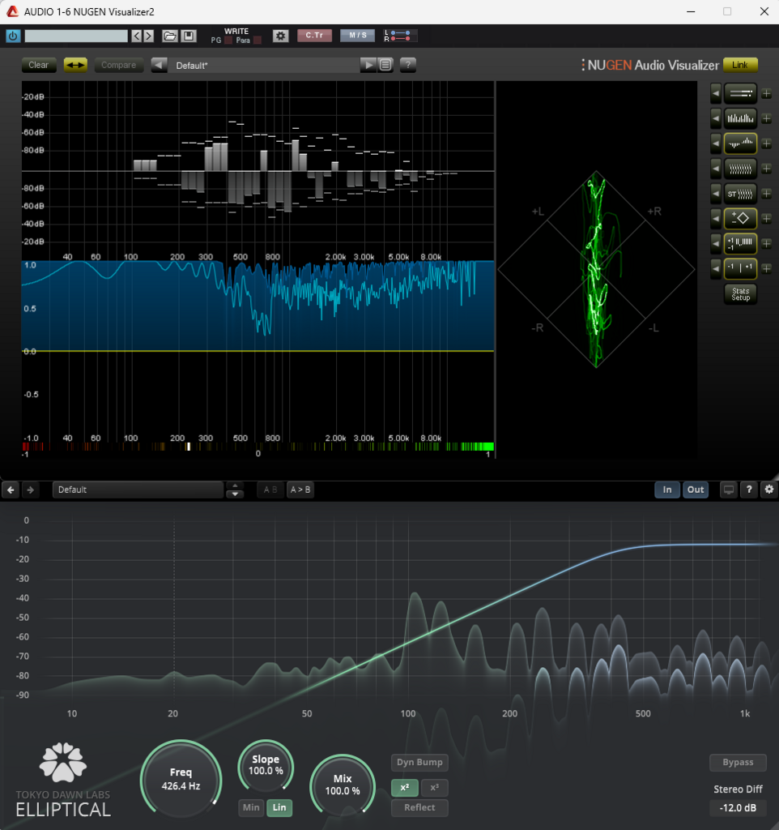The width and height of the screenshot is (779, 830).
Task: Select the Lin phase mode
Action: pyautogui.click(x=279, y=807)
